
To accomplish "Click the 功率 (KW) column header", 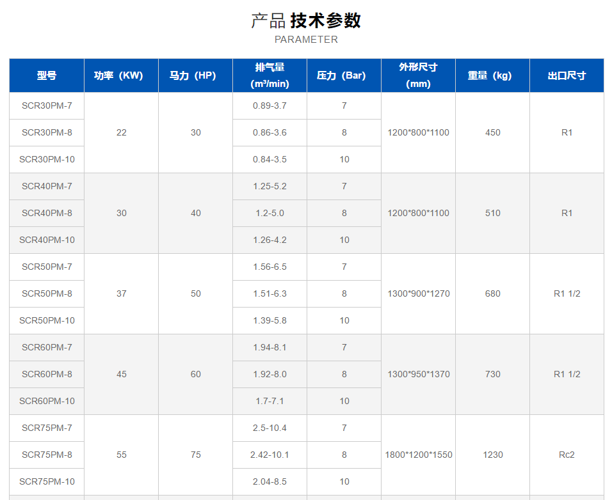I will click(x=121, y=75).
